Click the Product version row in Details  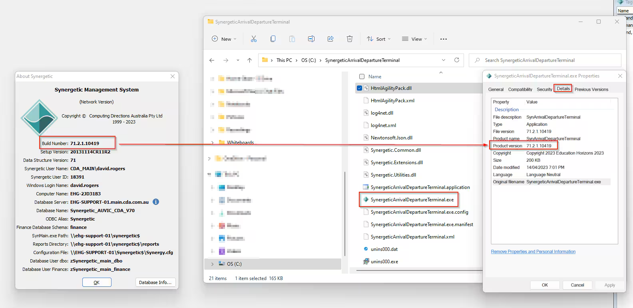[551, 146]
